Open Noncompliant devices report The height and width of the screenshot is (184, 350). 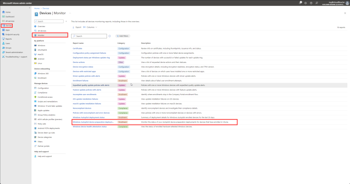pos(82,108)
